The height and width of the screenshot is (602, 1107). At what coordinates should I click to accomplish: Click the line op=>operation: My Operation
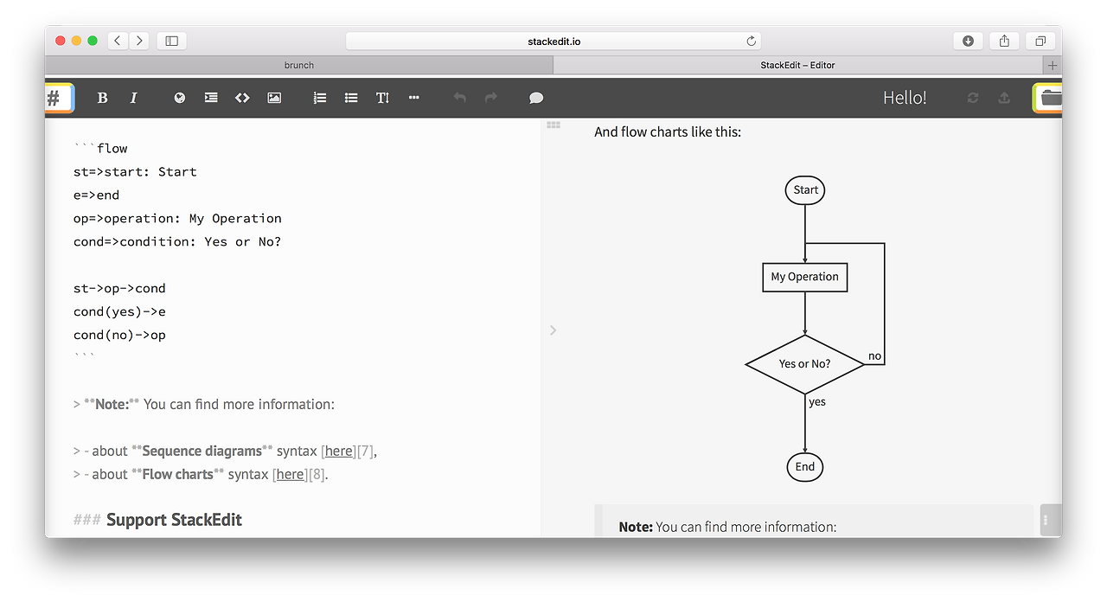tap(177, 219)
